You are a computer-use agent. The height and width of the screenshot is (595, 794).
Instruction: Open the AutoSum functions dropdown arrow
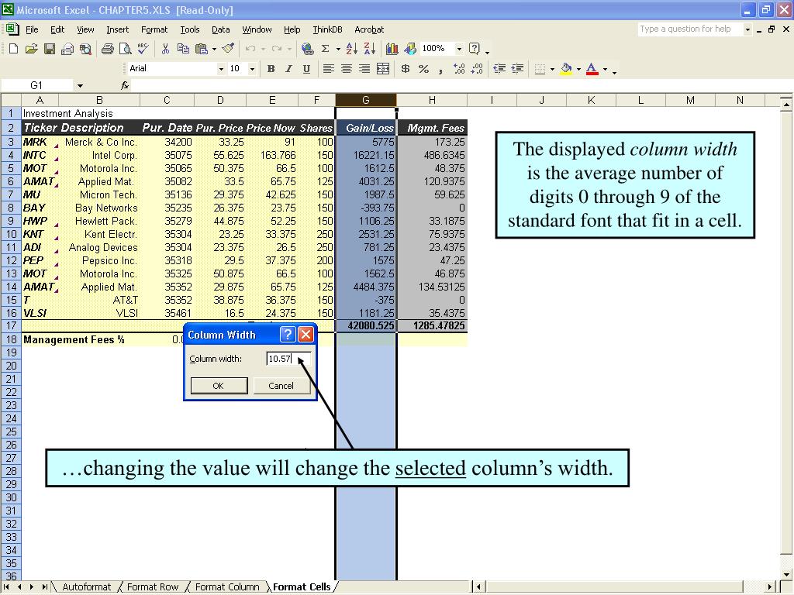[x=338, y=49]
